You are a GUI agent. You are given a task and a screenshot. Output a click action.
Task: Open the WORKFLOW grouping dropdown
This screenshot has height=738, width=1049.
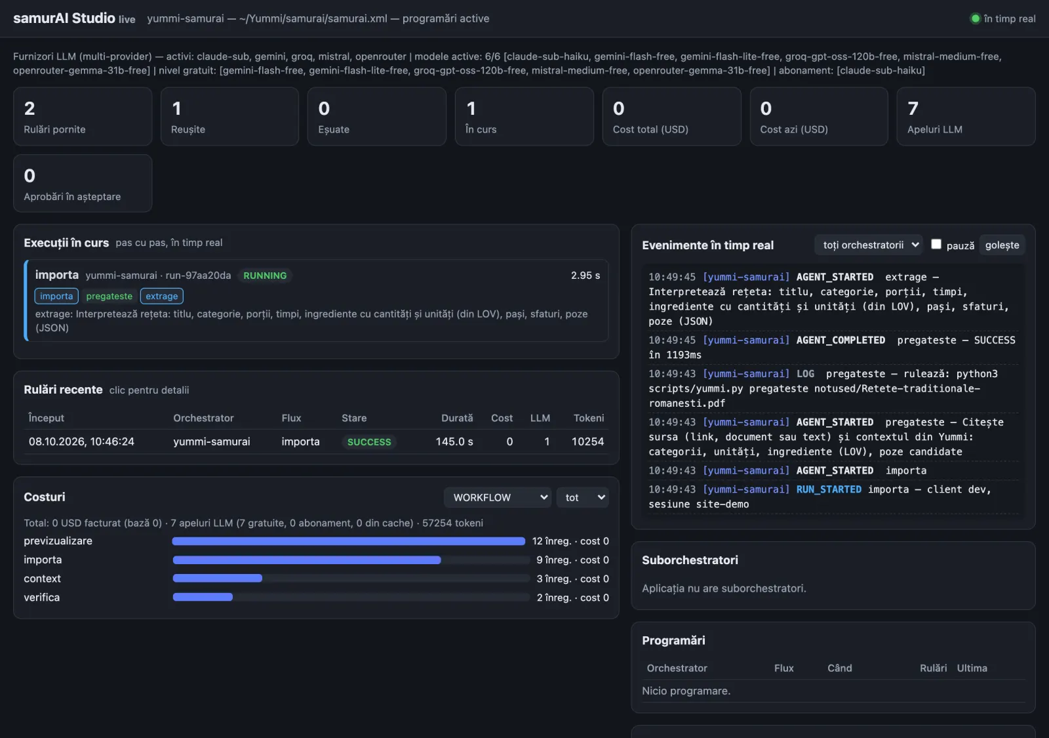pos(498,497)
